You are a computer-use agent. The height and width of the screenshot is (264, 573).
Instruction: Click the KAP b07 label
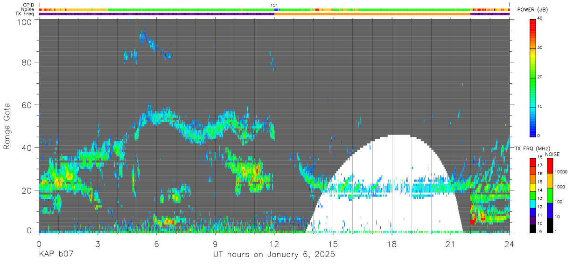pyautogui.click(x=56, y=255)
